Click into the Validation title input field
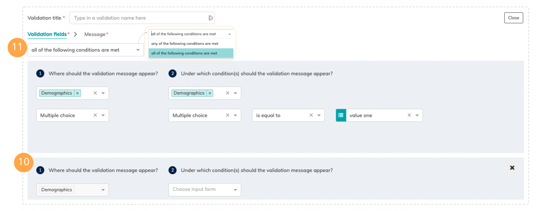The height and width of the screenshot is (211, 539). (139, 18)
